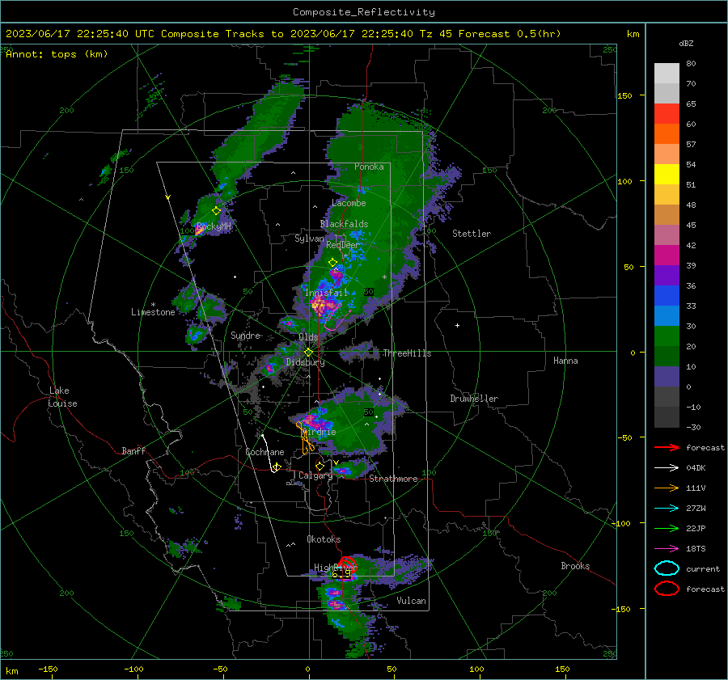Viewport: 728px width, 680px height.
Task: Click the white 04DK track near Cochrane
Action: pyautogui.click(x=268, y=454)
